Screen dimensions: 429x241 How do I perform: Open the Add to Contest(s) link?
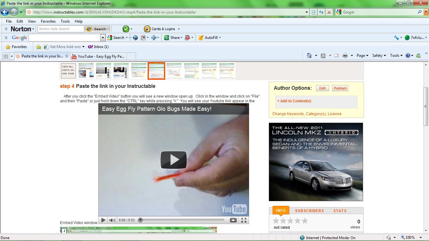[294, 101]
